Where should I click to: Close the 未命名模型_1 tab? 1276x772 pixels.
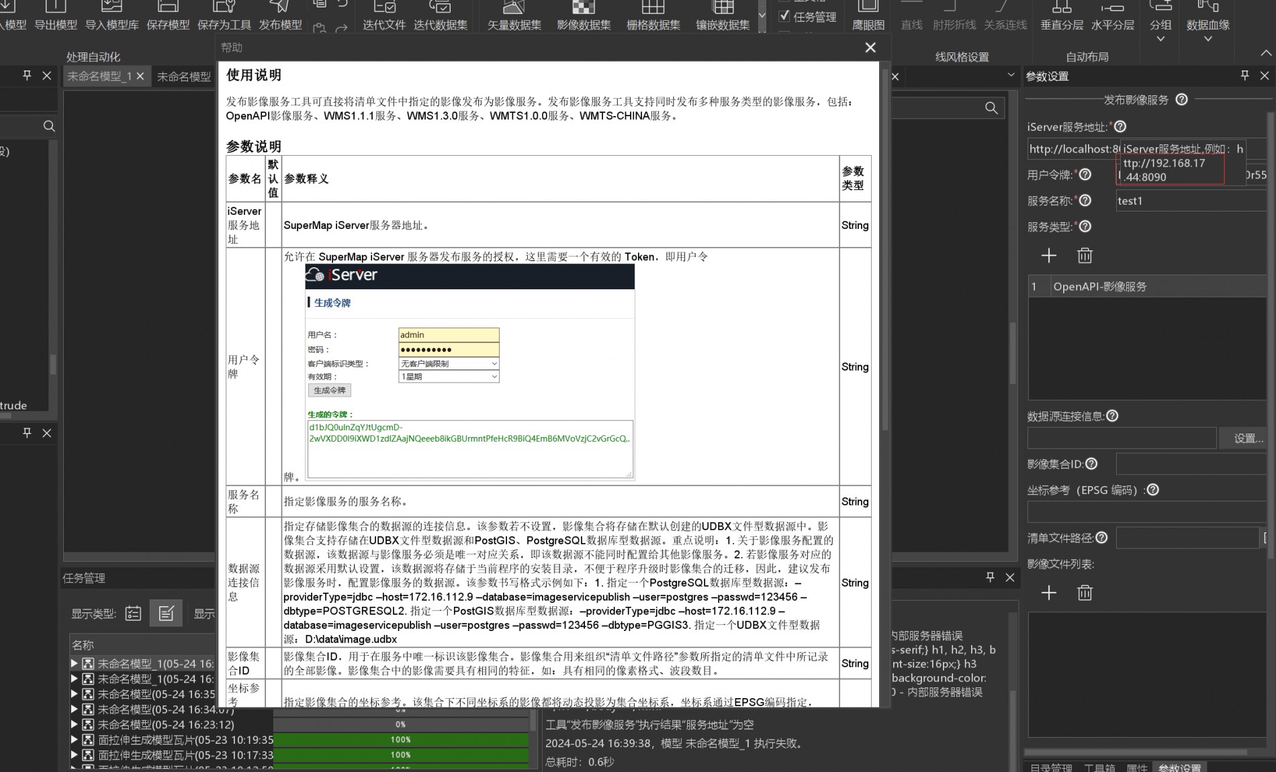point(140,76)
